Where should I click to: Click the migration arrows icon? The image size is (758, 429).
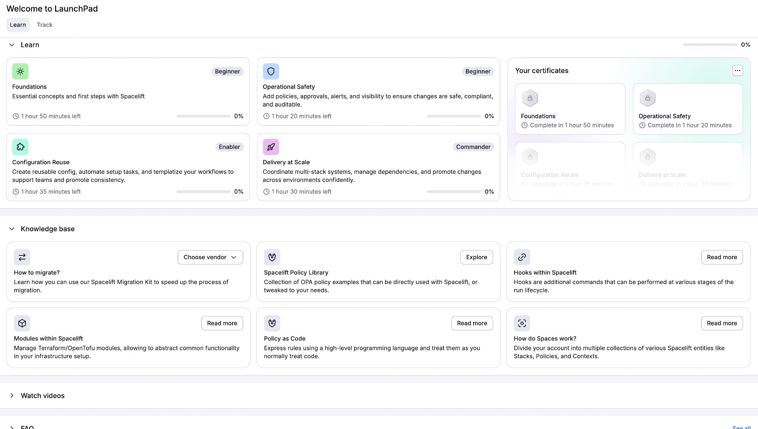22,257
